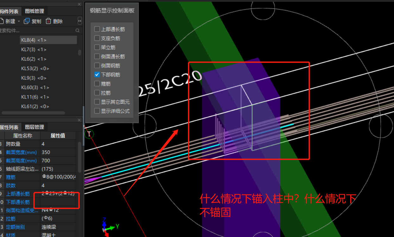
Task: Toggle the 支座负筋 checkbox
Action: click(x=97, y=38)
